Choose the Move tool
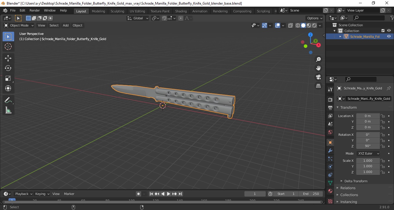The image size is (394, 210). (x=8, y=58)
